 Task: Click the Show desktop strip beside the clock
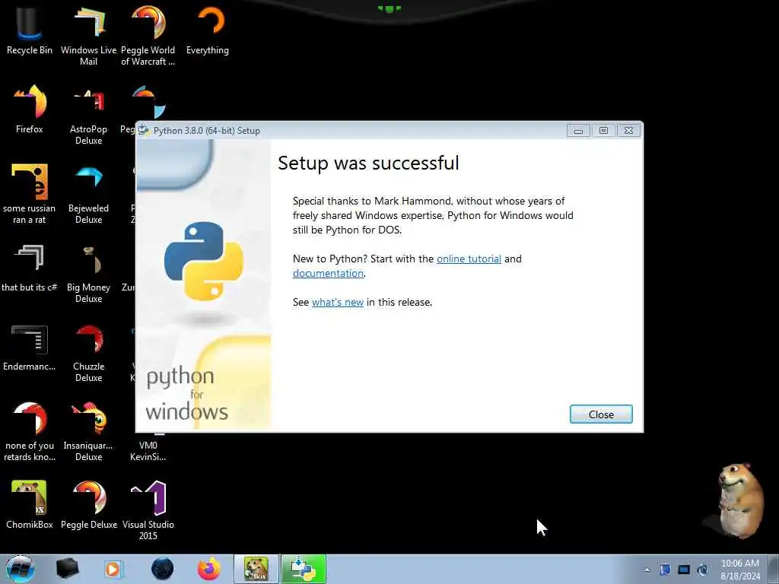point(774,569)
